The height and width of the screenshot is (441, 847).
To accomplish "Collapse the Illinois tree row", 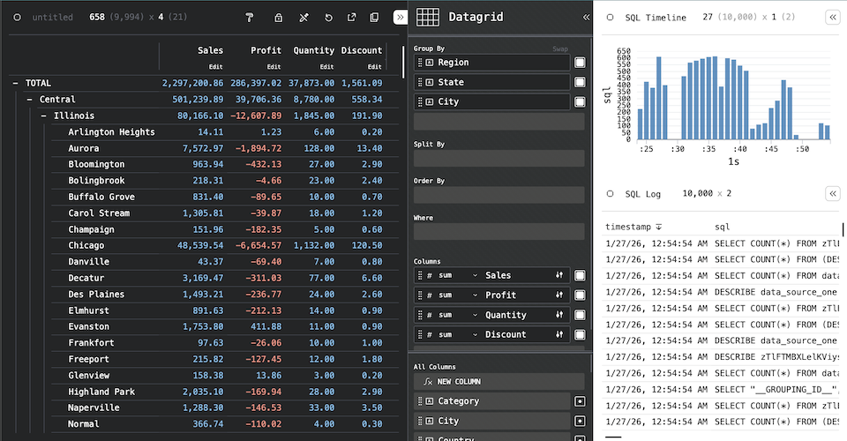I will point(44,116).
